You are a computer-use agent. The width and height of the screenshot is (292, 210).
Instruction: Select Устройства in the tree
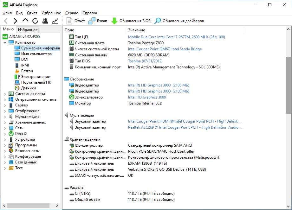tap(25, 139)
